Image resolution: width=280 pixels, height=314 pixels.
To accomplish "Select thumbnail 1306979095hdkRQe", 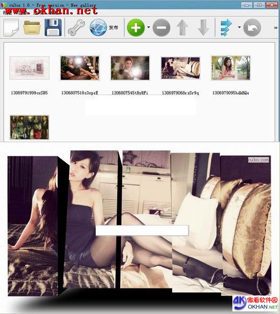I will pos(231,68).
